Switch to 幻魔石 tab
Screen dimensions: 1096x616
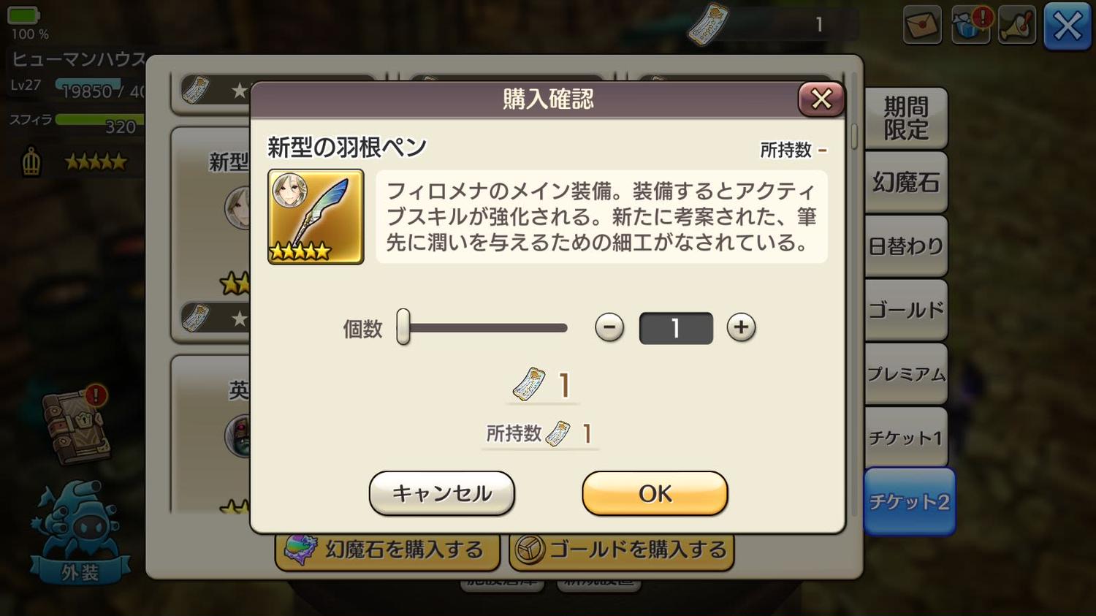[x=906, y=182]
